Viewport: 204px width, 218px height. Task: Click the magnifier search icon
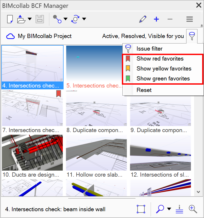[160, 209]
